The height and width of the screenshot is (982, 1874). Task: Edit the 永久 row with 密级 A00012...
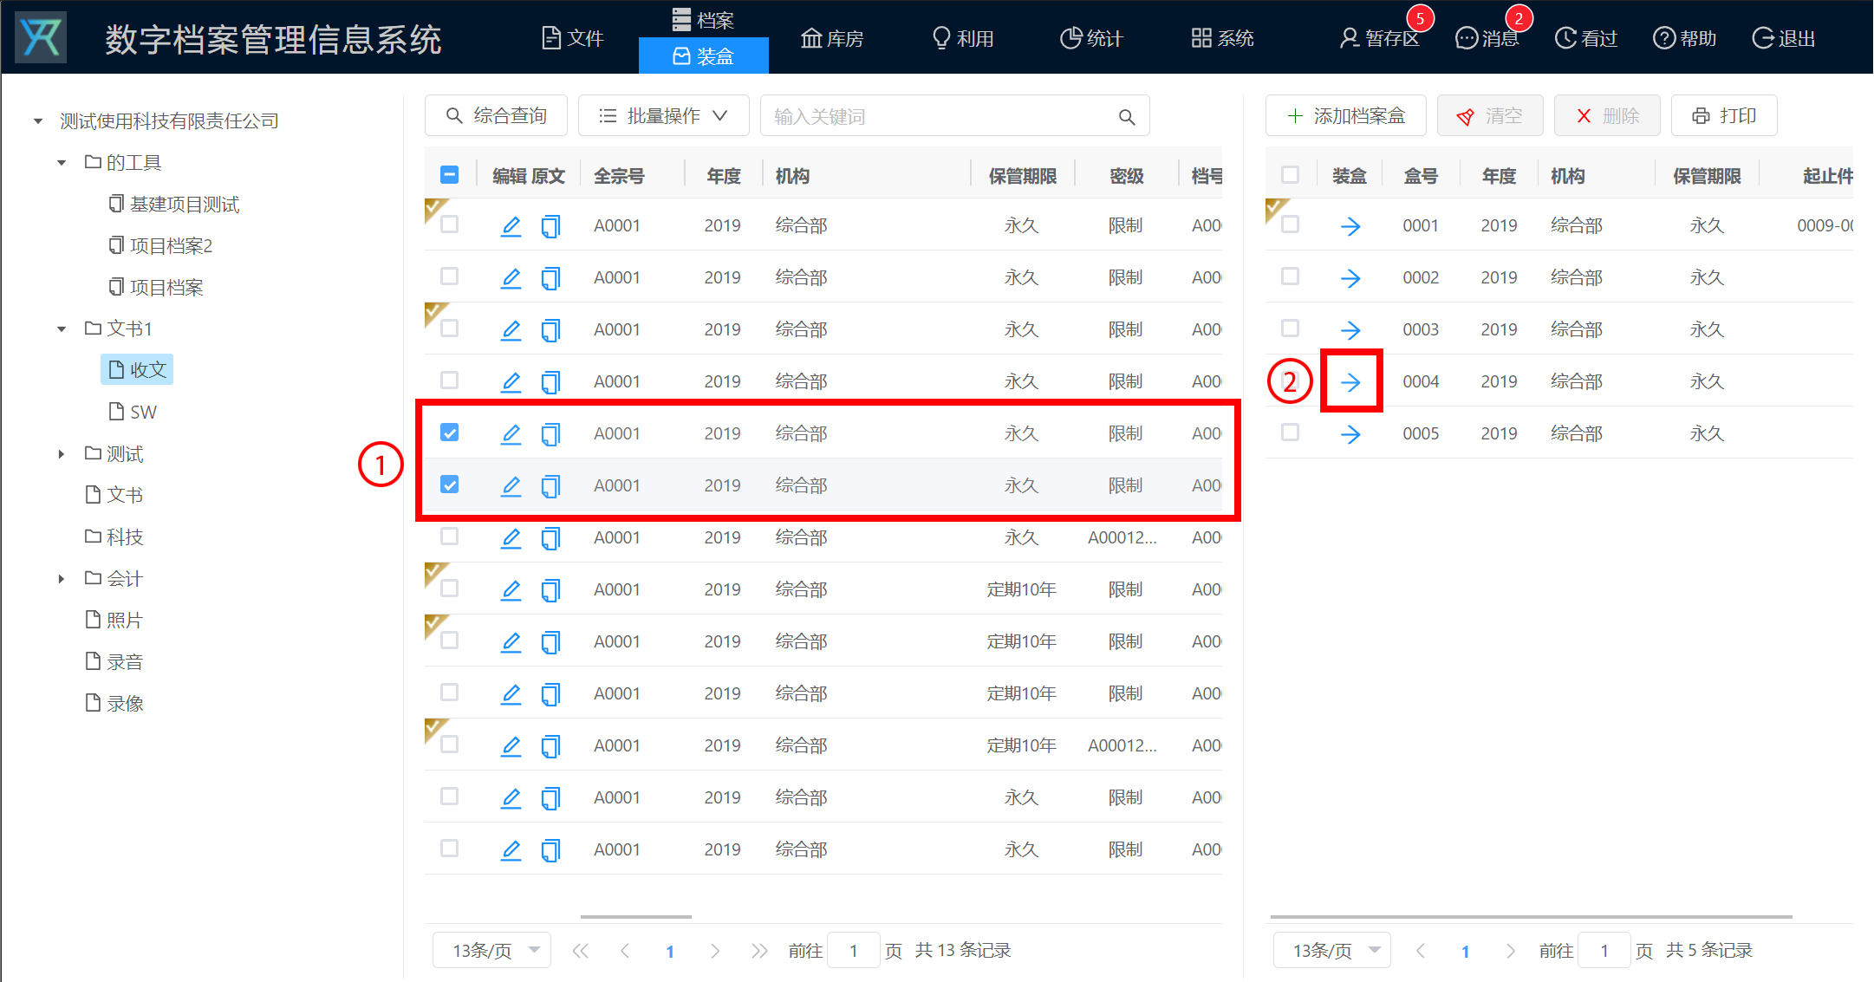coord(511,538)
